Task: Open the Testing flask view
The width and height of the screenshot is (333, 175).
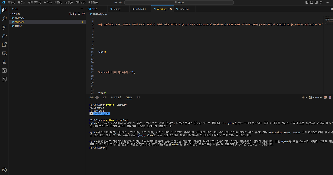Action: (x=4, y=62)
